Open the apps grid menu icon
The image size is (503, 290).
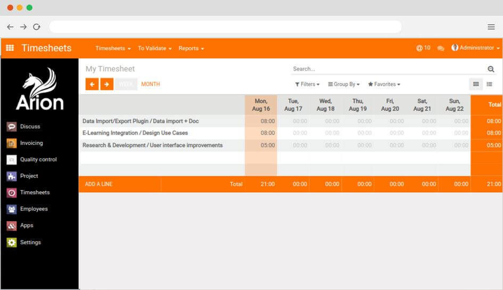click(x=10, y=48)
